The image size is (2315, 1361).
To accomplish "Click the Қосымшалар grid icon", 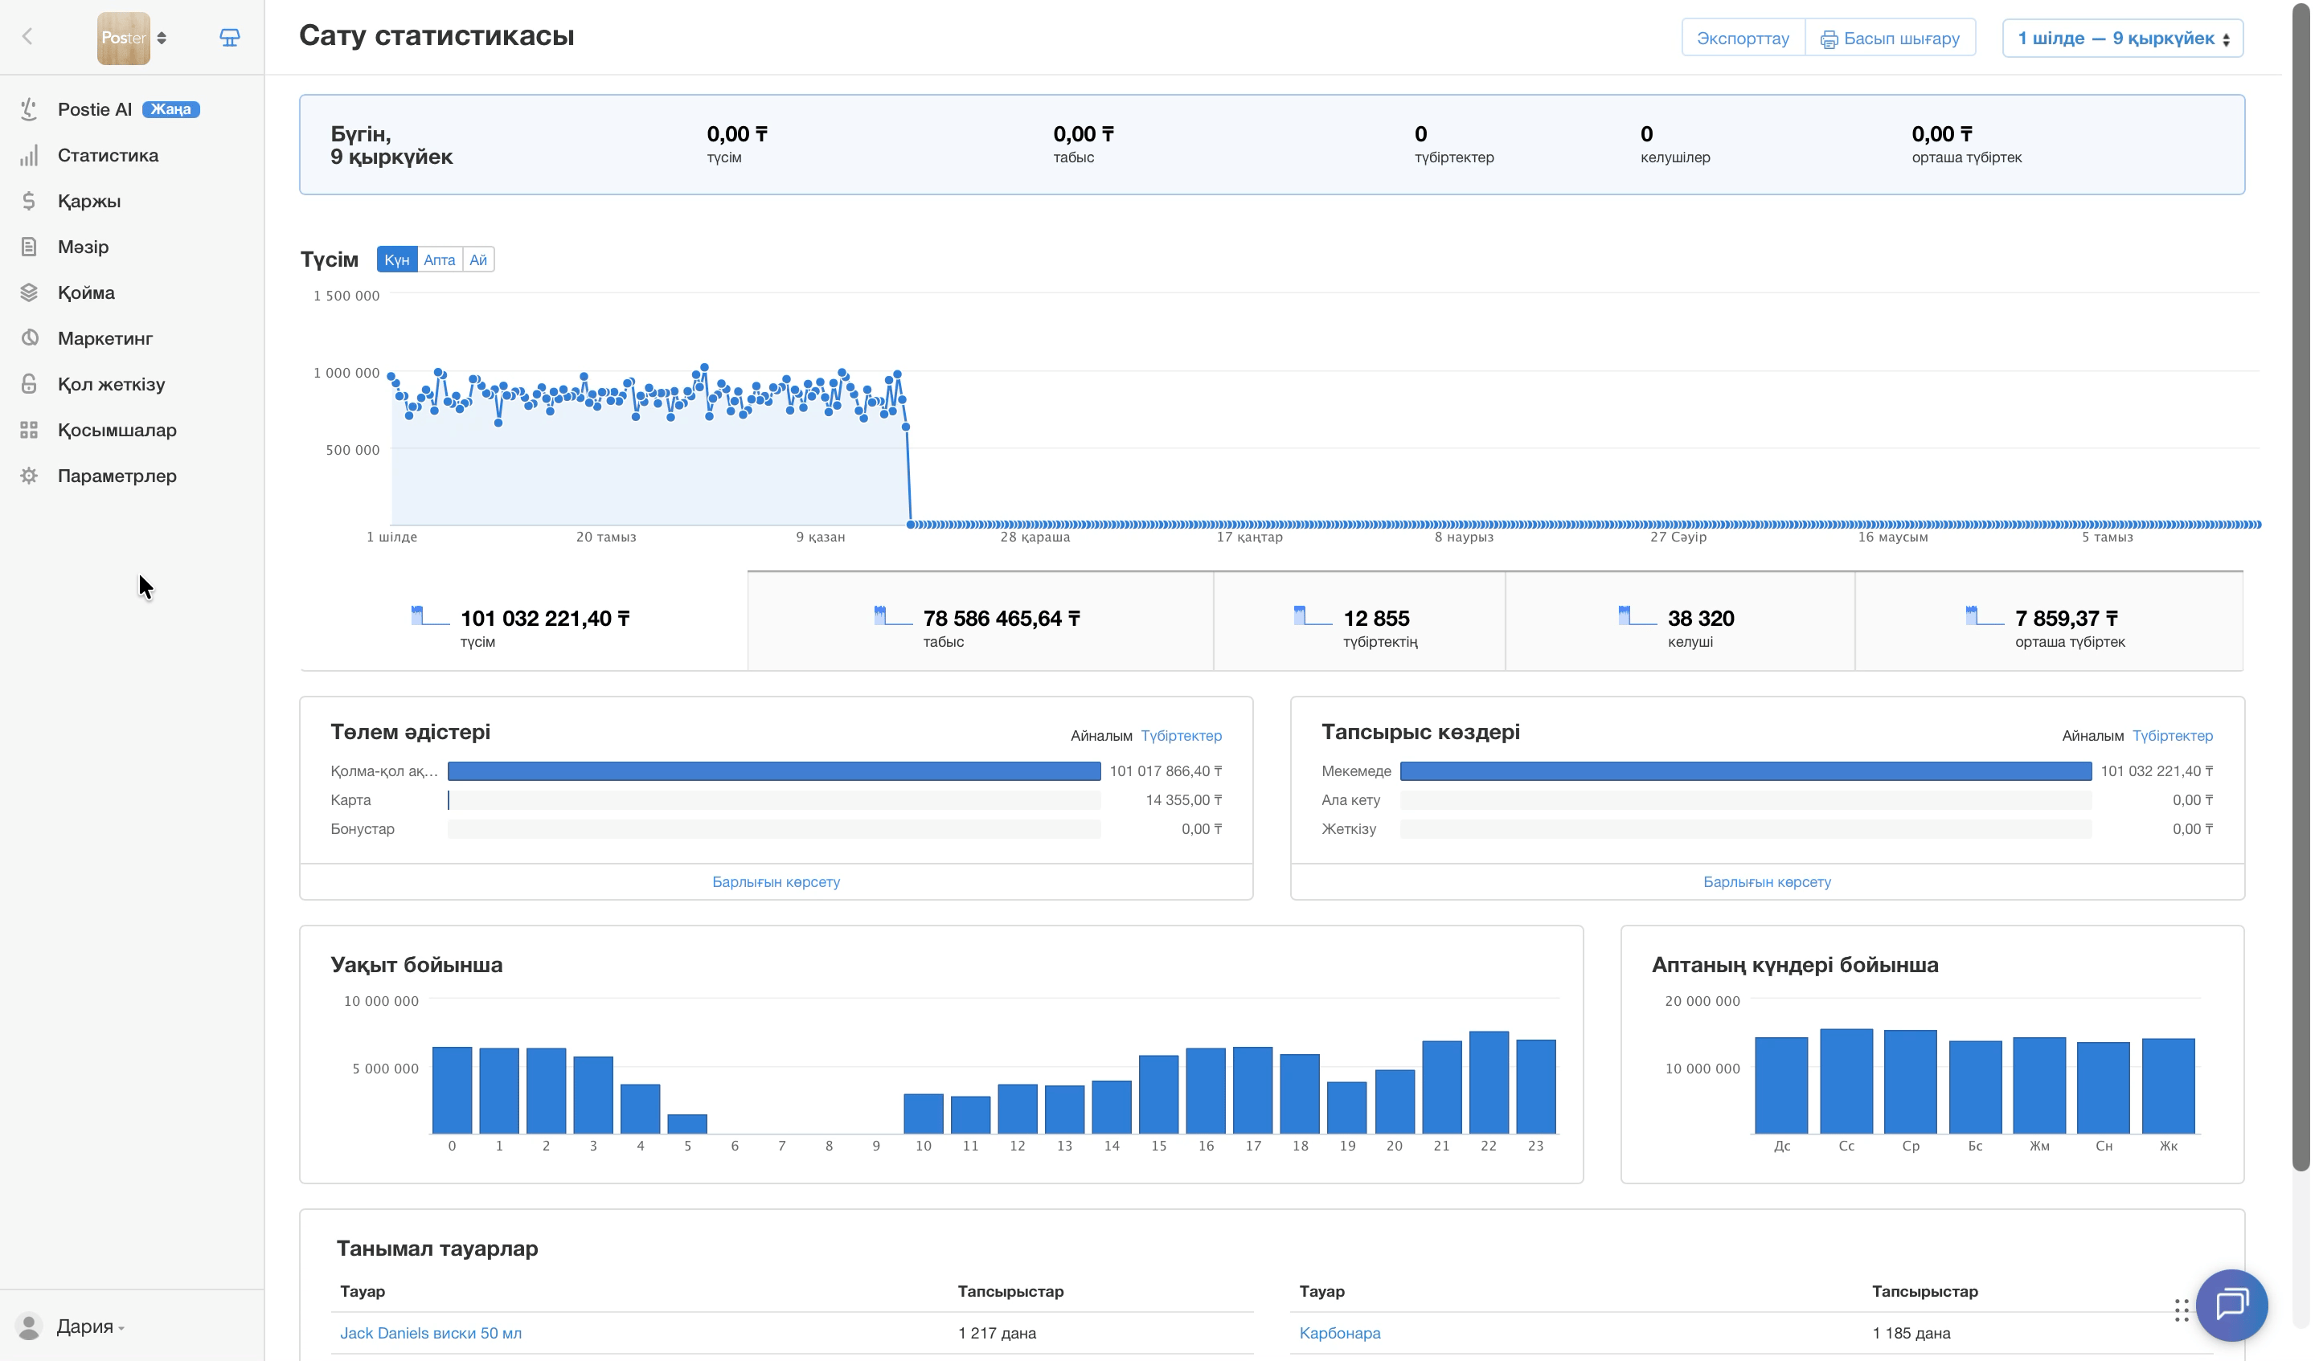I will (x=30, y=430).
